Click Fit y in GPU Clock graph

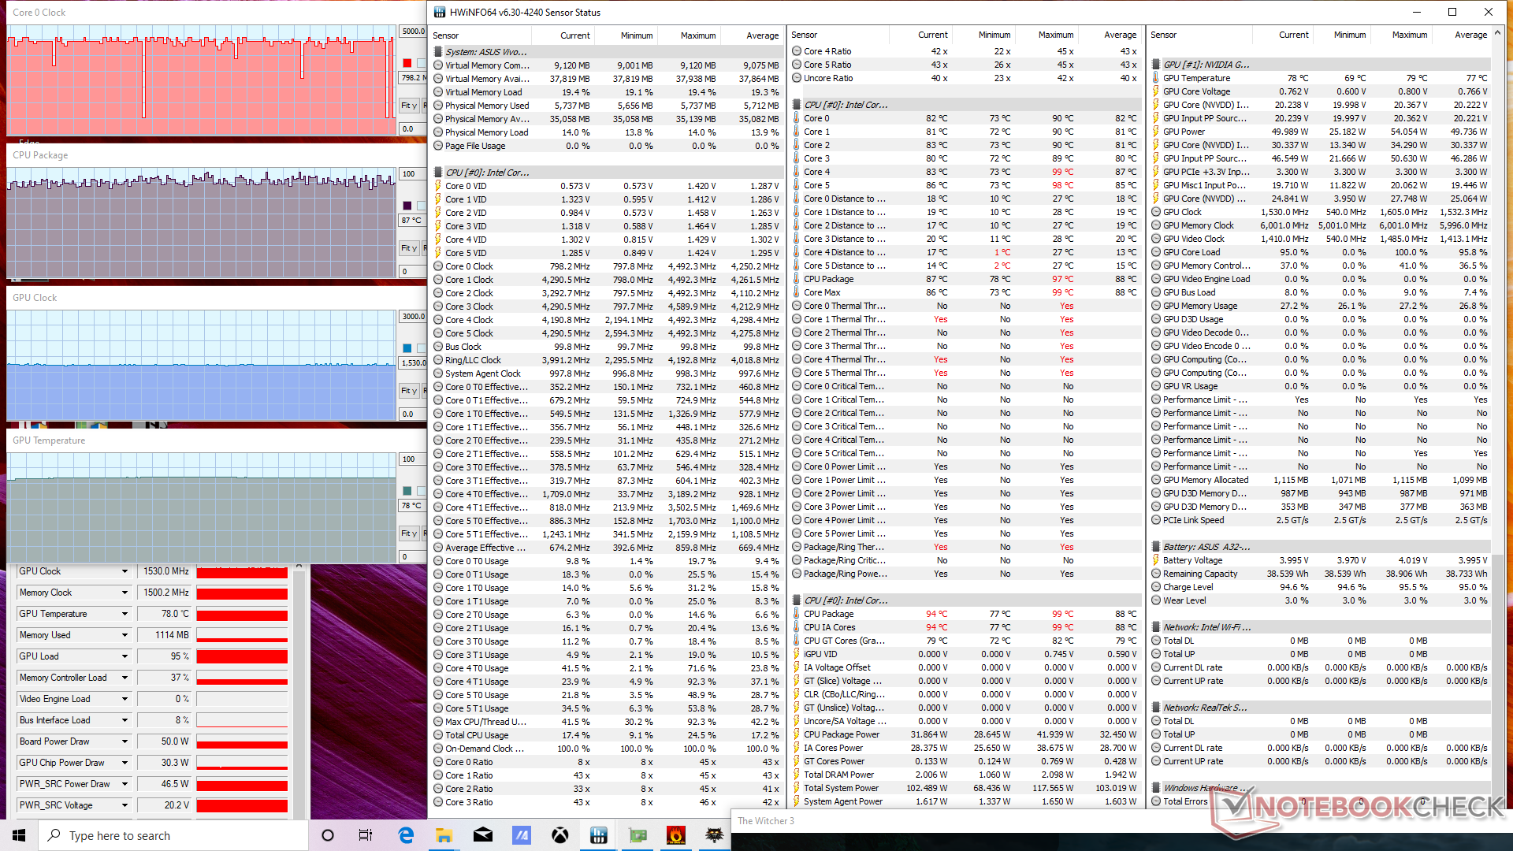(409, 391)
